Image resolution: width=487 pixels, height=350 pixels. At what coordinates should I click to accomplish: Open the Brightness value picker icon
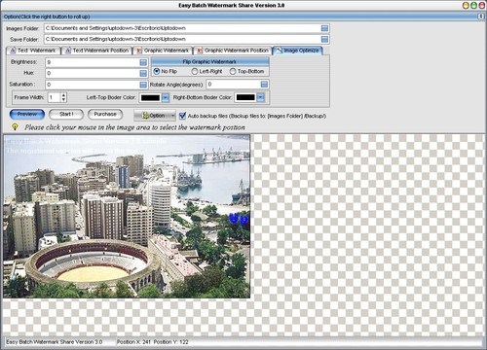pos(143,62)
